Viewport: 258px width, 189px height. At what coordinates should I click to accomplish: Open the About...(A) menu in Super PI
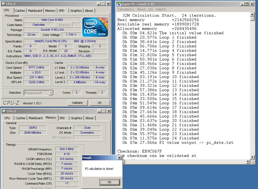click(145, 9)
